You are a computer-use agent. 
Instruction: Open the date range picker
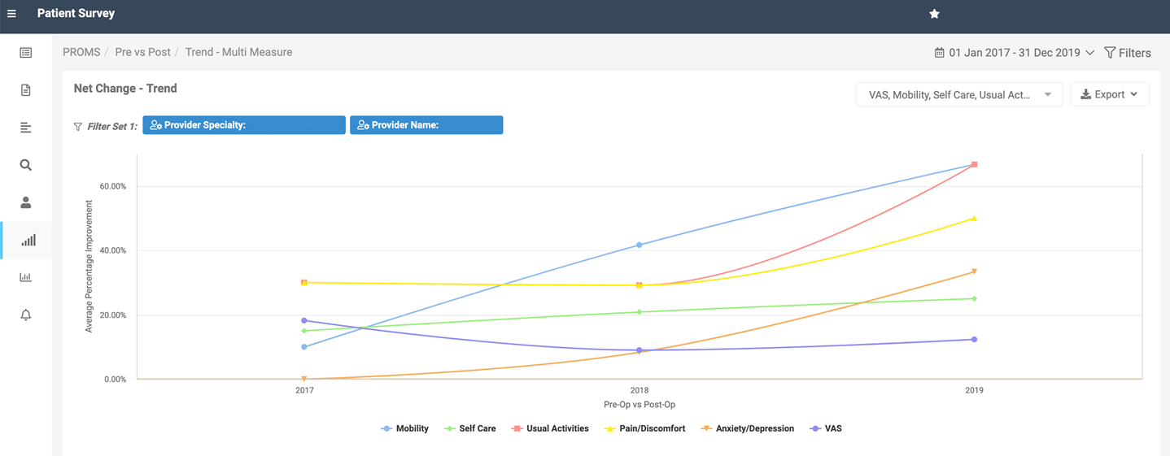(1014, 53)
